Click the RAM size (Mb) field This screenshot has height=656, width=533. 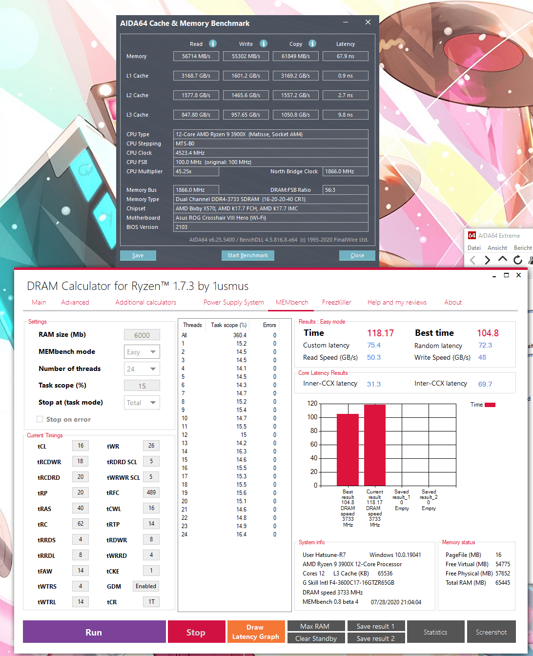coord(142,335)
